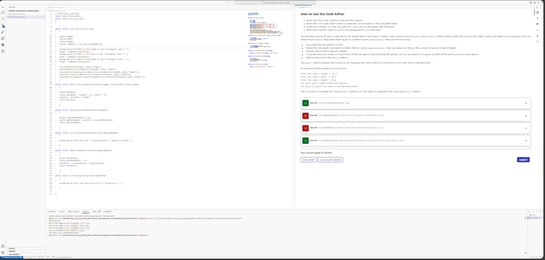
Task: Expand Task 02 computeGallons details
Action: click(x=526, y=116)
